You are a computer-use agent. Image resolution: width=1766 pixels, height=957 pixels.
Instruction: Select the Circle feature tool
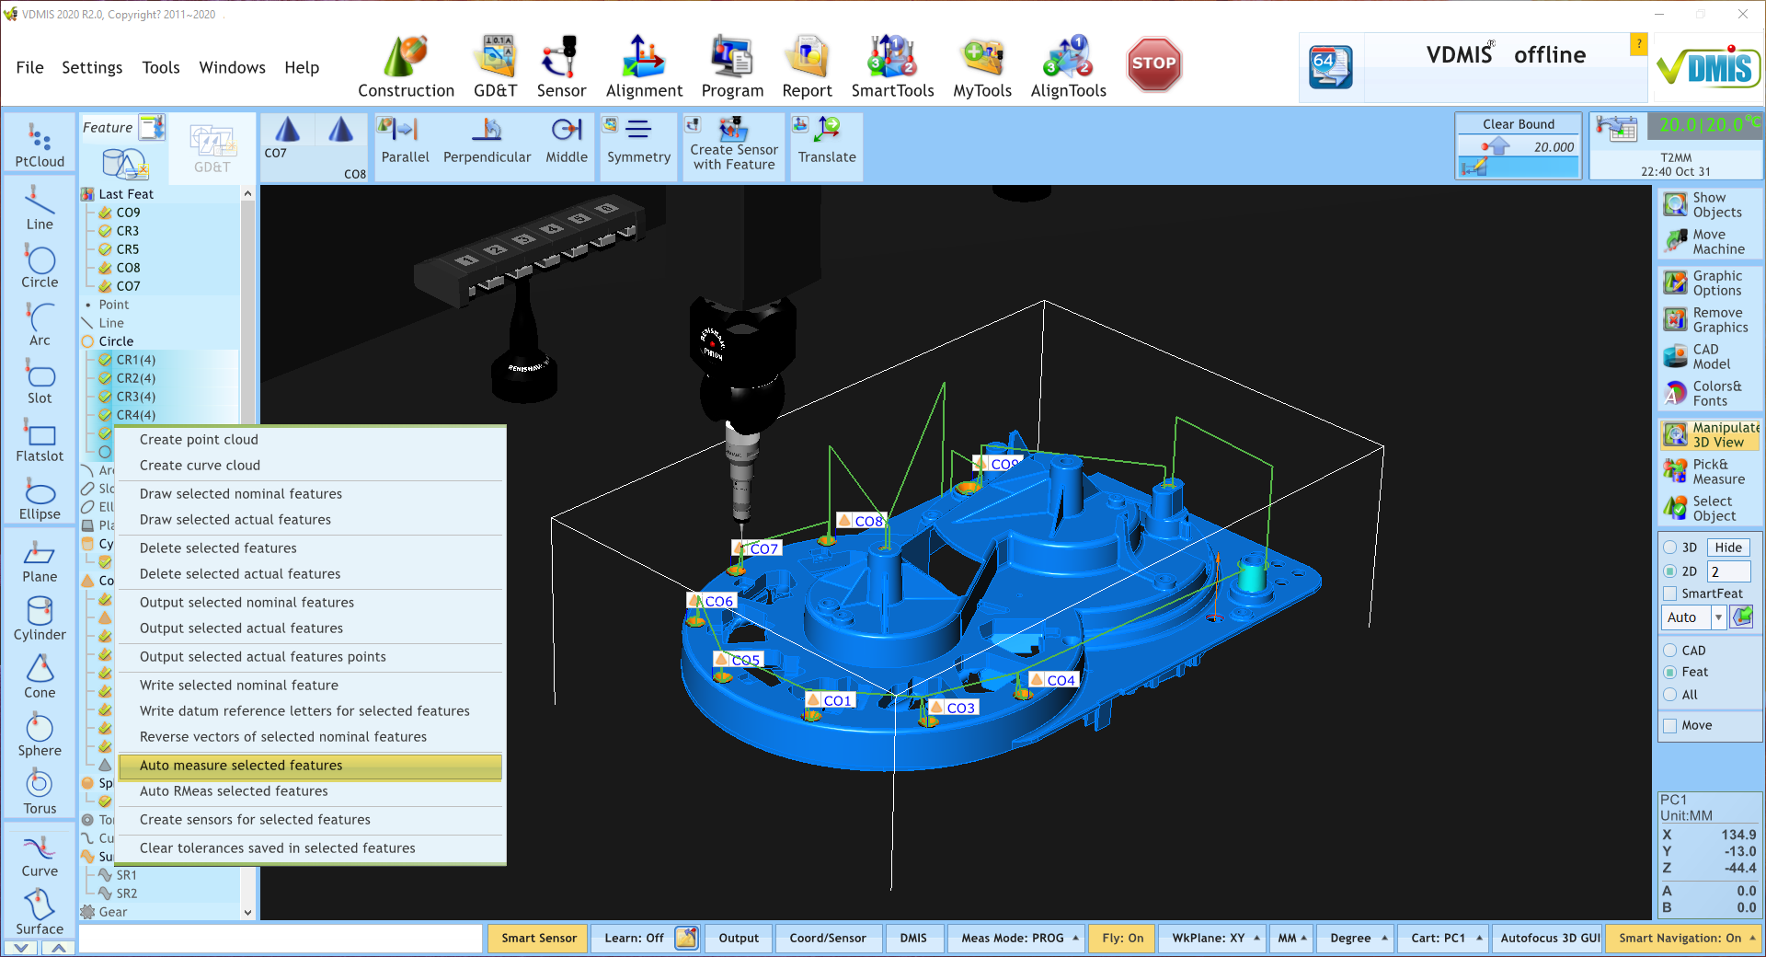(40, 267)
